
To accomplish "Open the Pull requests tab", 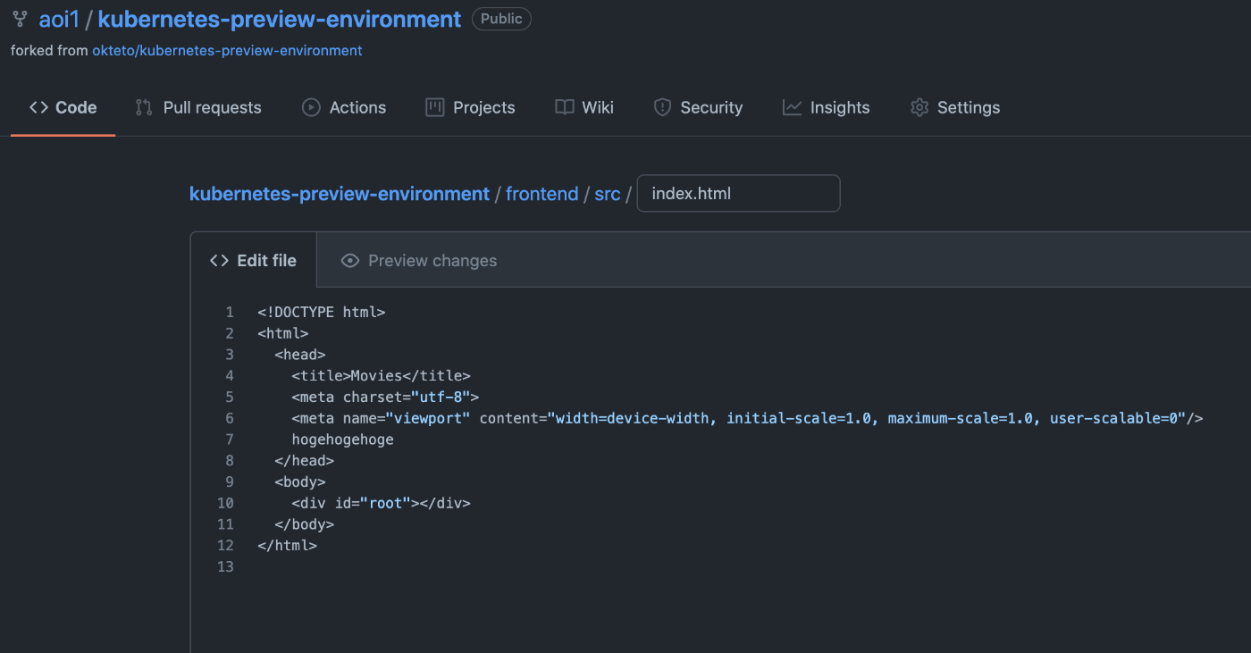I will coord(198,107).
